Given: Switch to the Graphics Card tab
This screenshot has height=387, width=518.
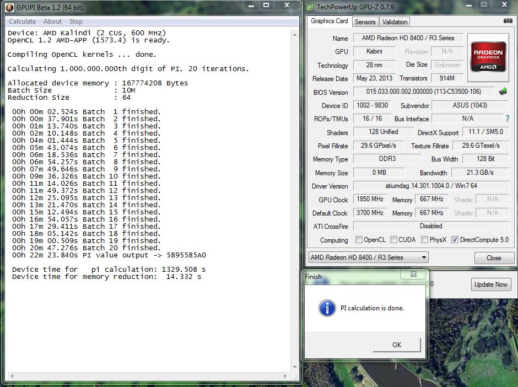Looking at the screenshot, I should (x=330, y=21).
